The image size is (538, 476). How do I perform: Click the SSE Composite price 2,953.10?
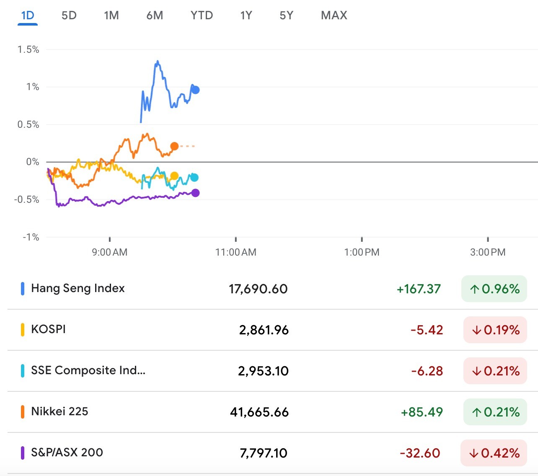pyautogui.click(x=263, y=371)
